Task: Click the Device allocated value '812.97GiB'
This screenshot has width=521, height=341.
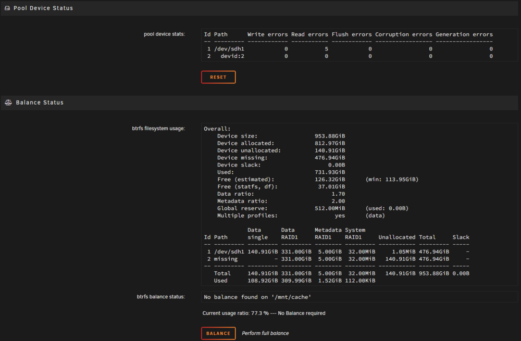Action: click(x=330, y=144)
